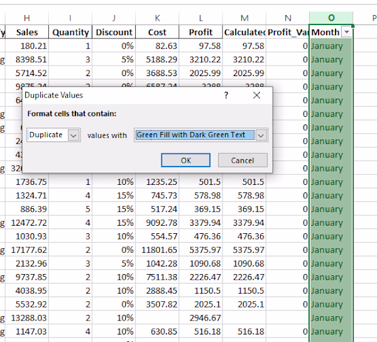This screenshot has width=377, height=342.
Task: Close the Duplicate Values dialog
Action: [x=256, y=95]
